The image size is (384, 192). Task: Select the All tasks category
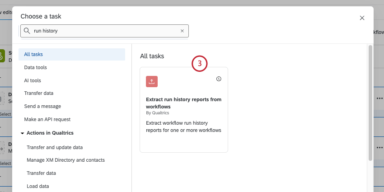click(x=33, y=54)
